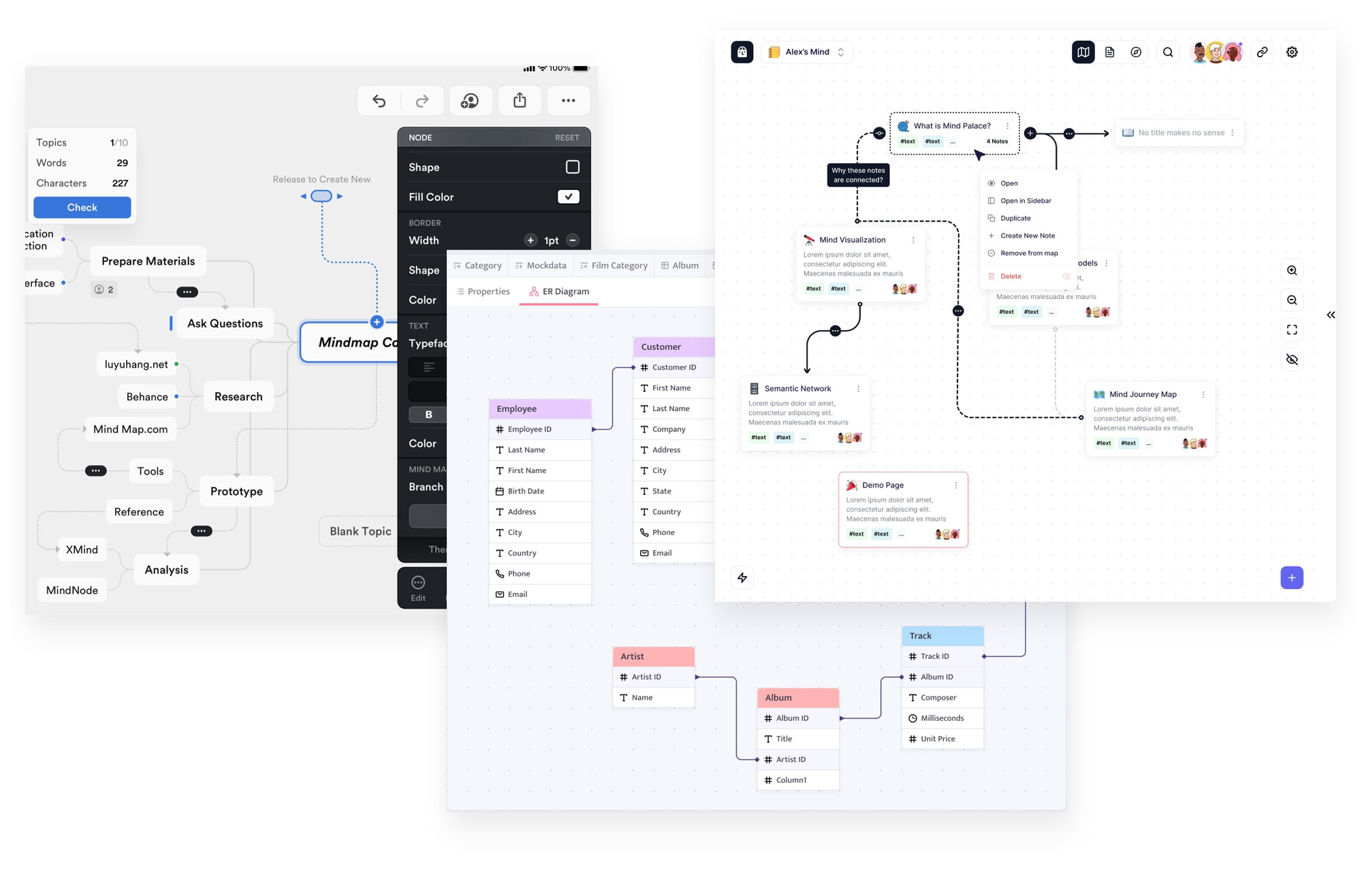Decrease border width with minus stepper

pyautogui.click(x=573, y=240)
